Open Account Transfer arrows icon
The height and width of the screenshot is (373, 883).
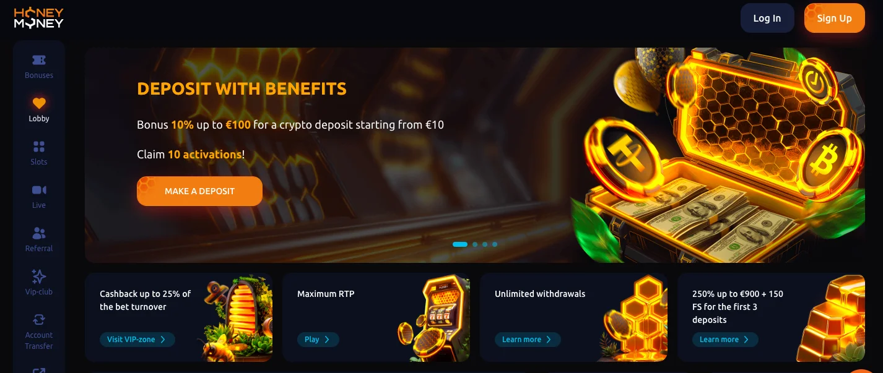[39, 320]
